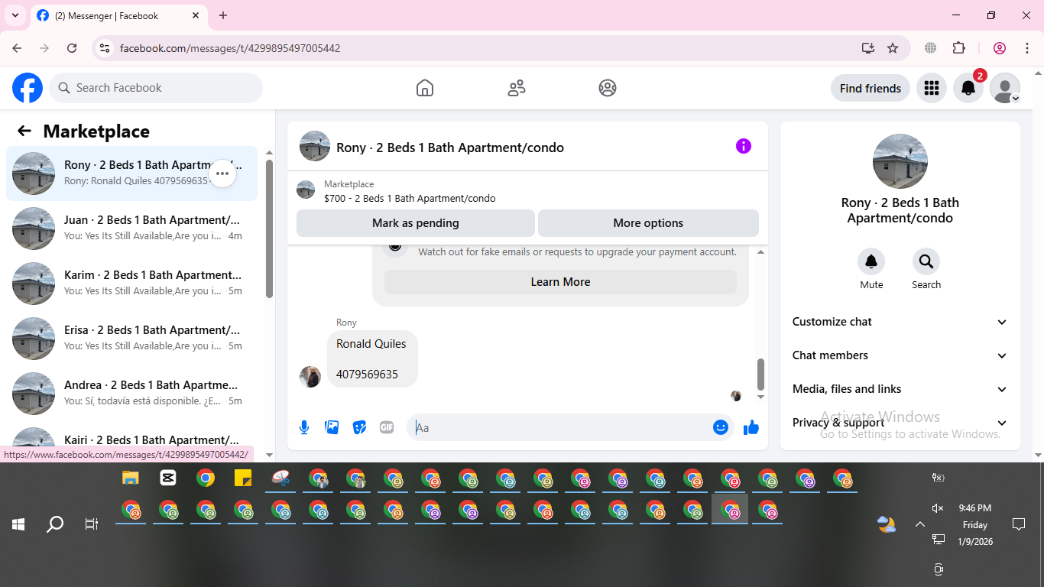Image resolution: width=1044 pixels, height=587 pixels.
Task: Click the address bar URL
Action: (x=230, y=48)
